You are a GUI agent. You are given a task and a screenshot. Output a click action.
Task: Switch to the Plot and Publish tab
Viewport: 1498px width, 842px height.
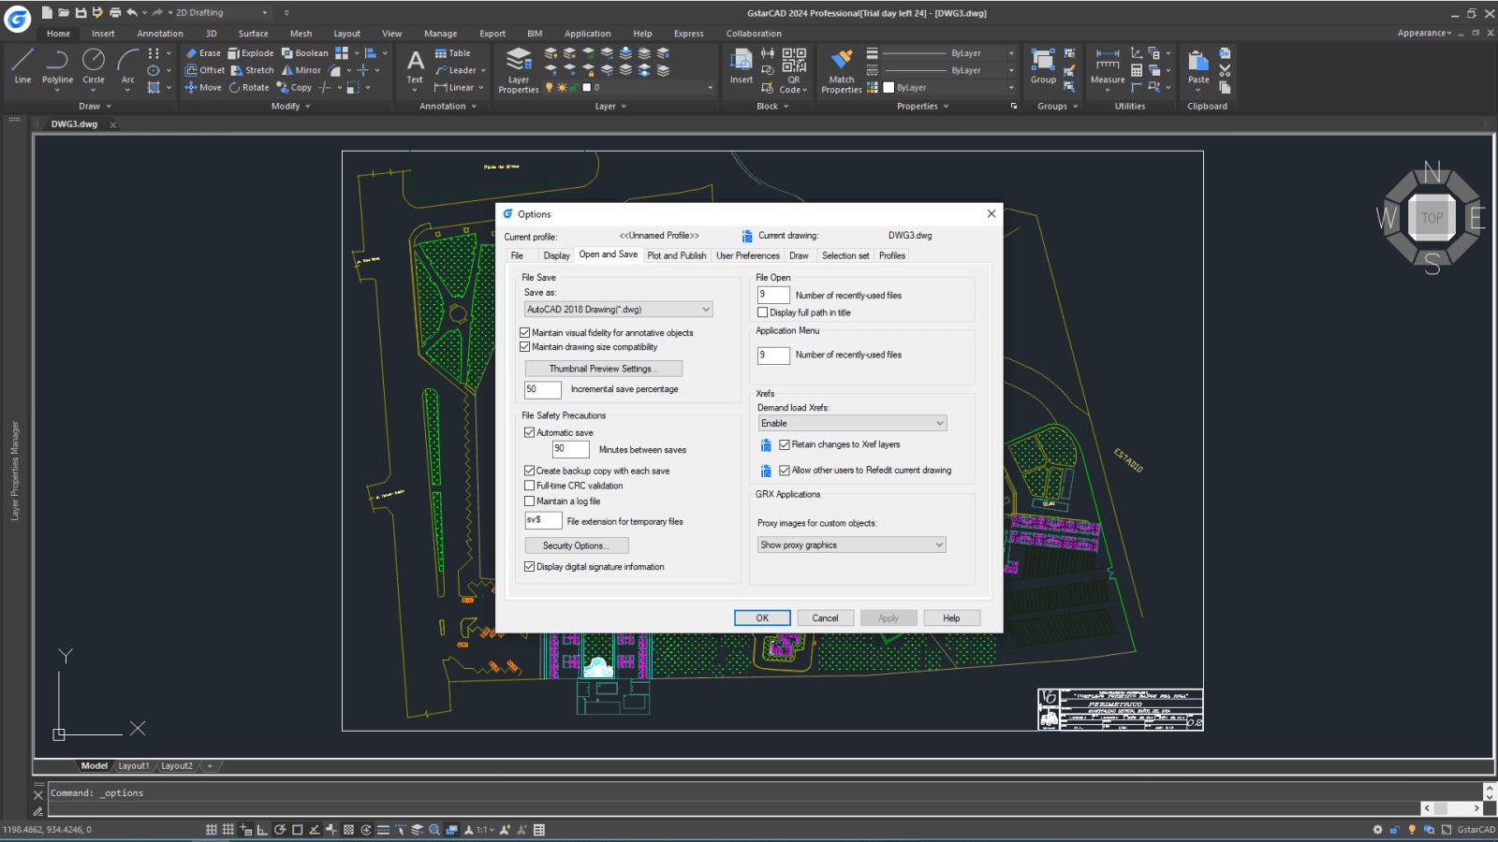point(676,254)
